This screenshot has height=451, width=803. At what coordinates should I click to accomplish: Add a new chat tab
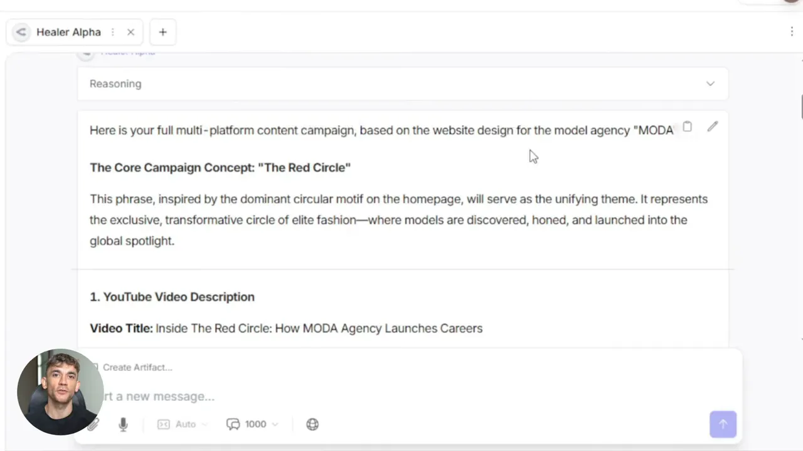(162, 32)
